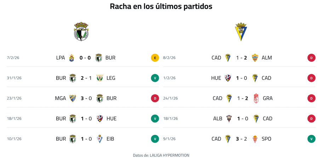Click the Albacete crest beside ALB
This screenshot has height=162, width=321.
coord(229,119)
